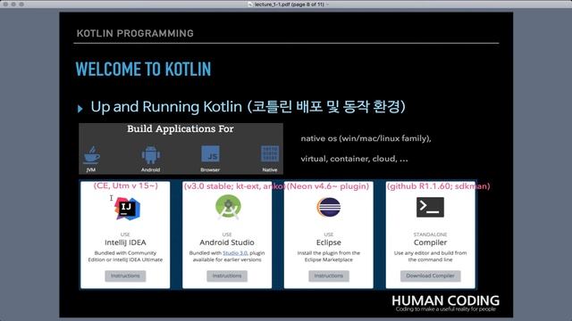Click the Android Studio card title
Image resolution: width=572 pixels, height=321 pixels.
click(x=227, y=243)
